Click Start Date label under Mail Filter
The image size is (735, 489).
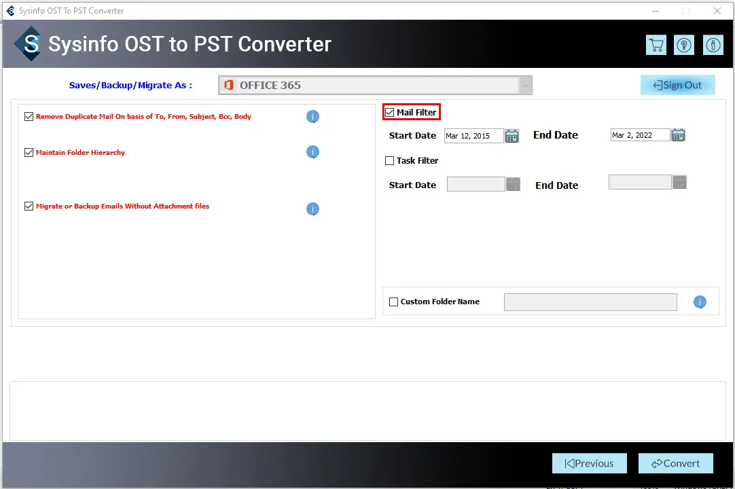412,136
